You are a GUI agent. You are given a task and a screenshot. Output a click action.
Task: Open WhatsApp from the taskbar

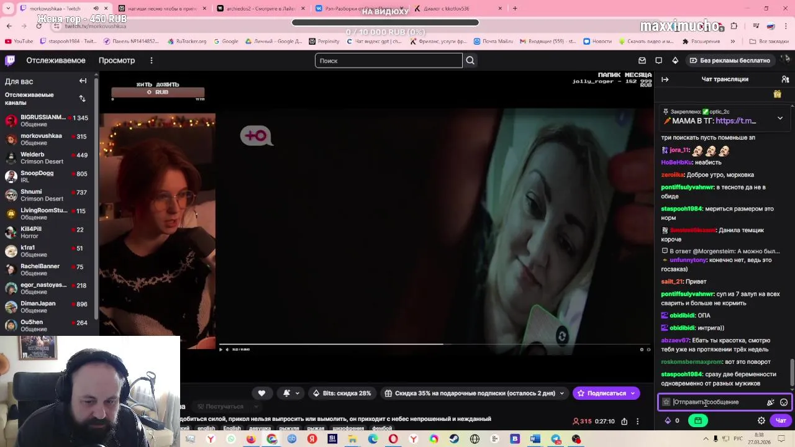(231, 439)
